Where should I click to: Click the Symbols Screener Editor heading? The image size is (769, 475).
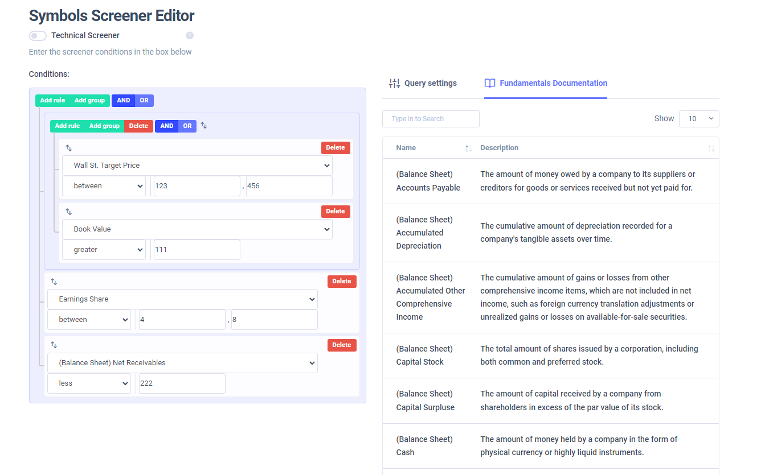(x=112, y=16)
